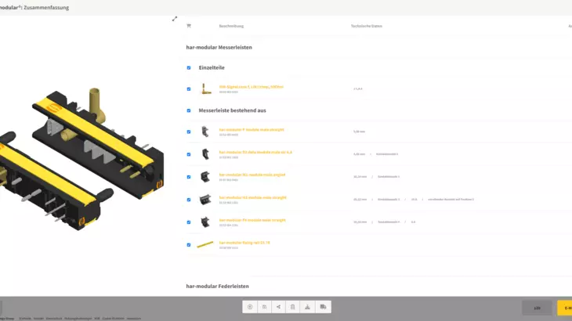Share the configuration via share icon
572x321 pixels.
tap(278, 307)
